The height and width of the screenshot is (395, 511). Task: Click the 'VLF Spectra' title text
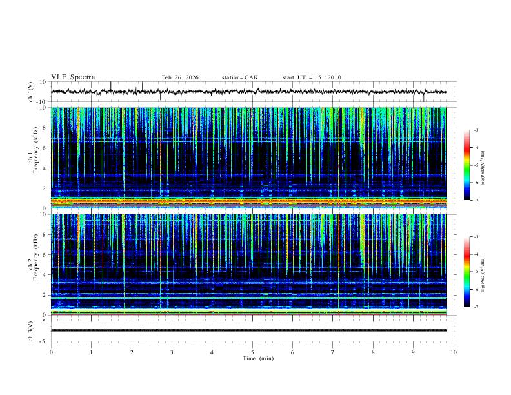pos(73,77)
